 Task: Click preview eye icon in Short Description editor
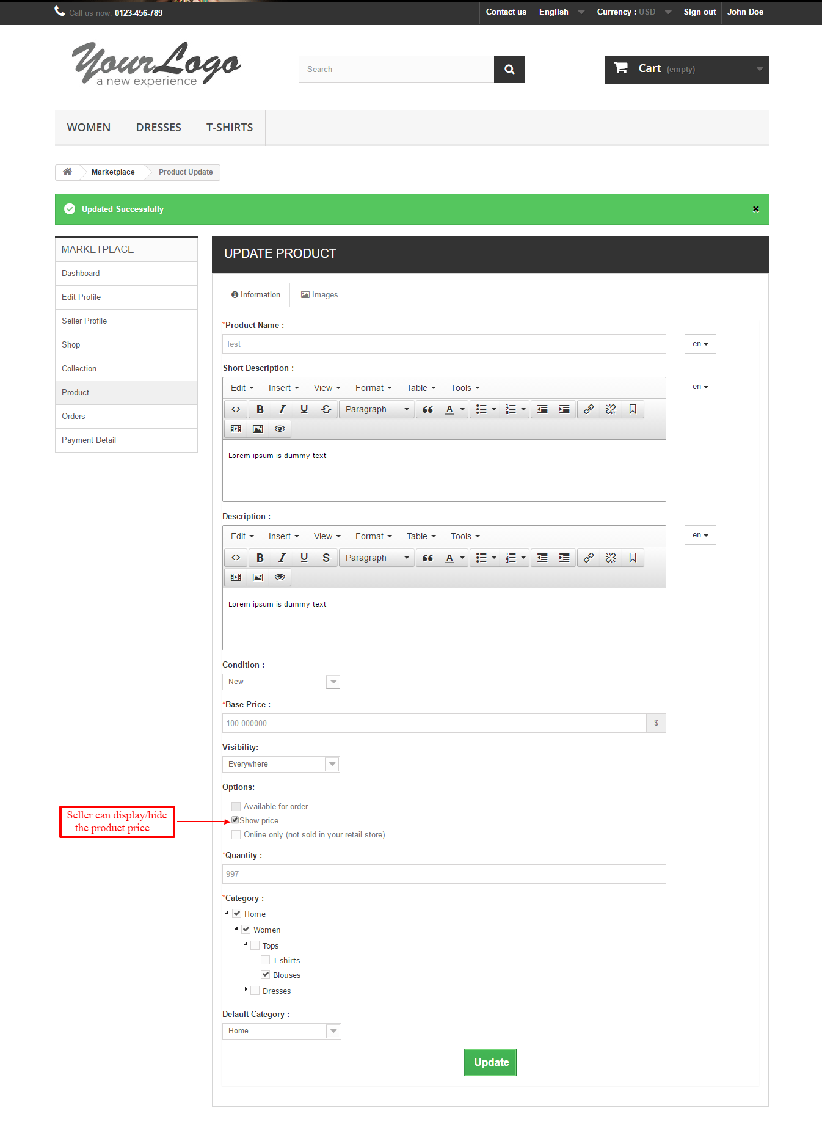point(280,429)
